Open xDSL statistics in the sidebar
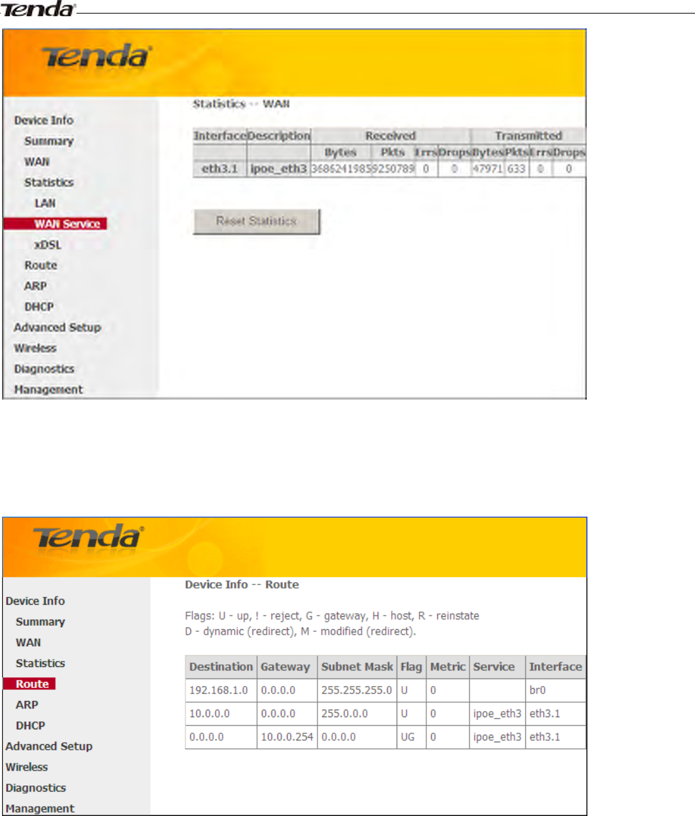 click(x=48, y=245)
